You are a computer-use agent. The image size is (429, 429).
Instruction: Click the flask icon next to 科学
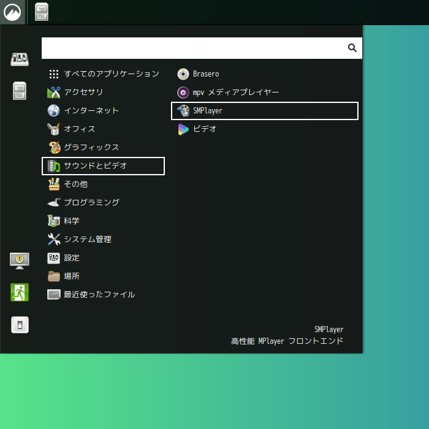click(54, 221)
